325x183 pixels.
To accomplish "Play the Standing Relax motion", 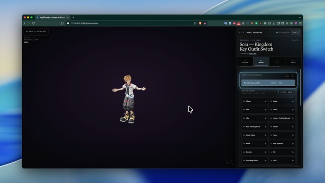I will click(255, 160).
